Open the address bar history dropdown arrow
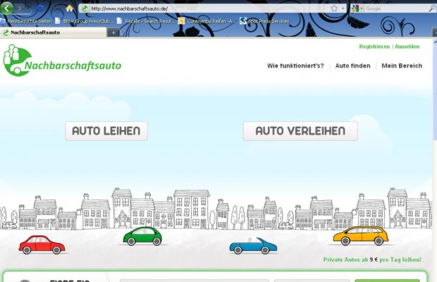The width and height of the screenshot is (437, 282). [x=343, y=8]
